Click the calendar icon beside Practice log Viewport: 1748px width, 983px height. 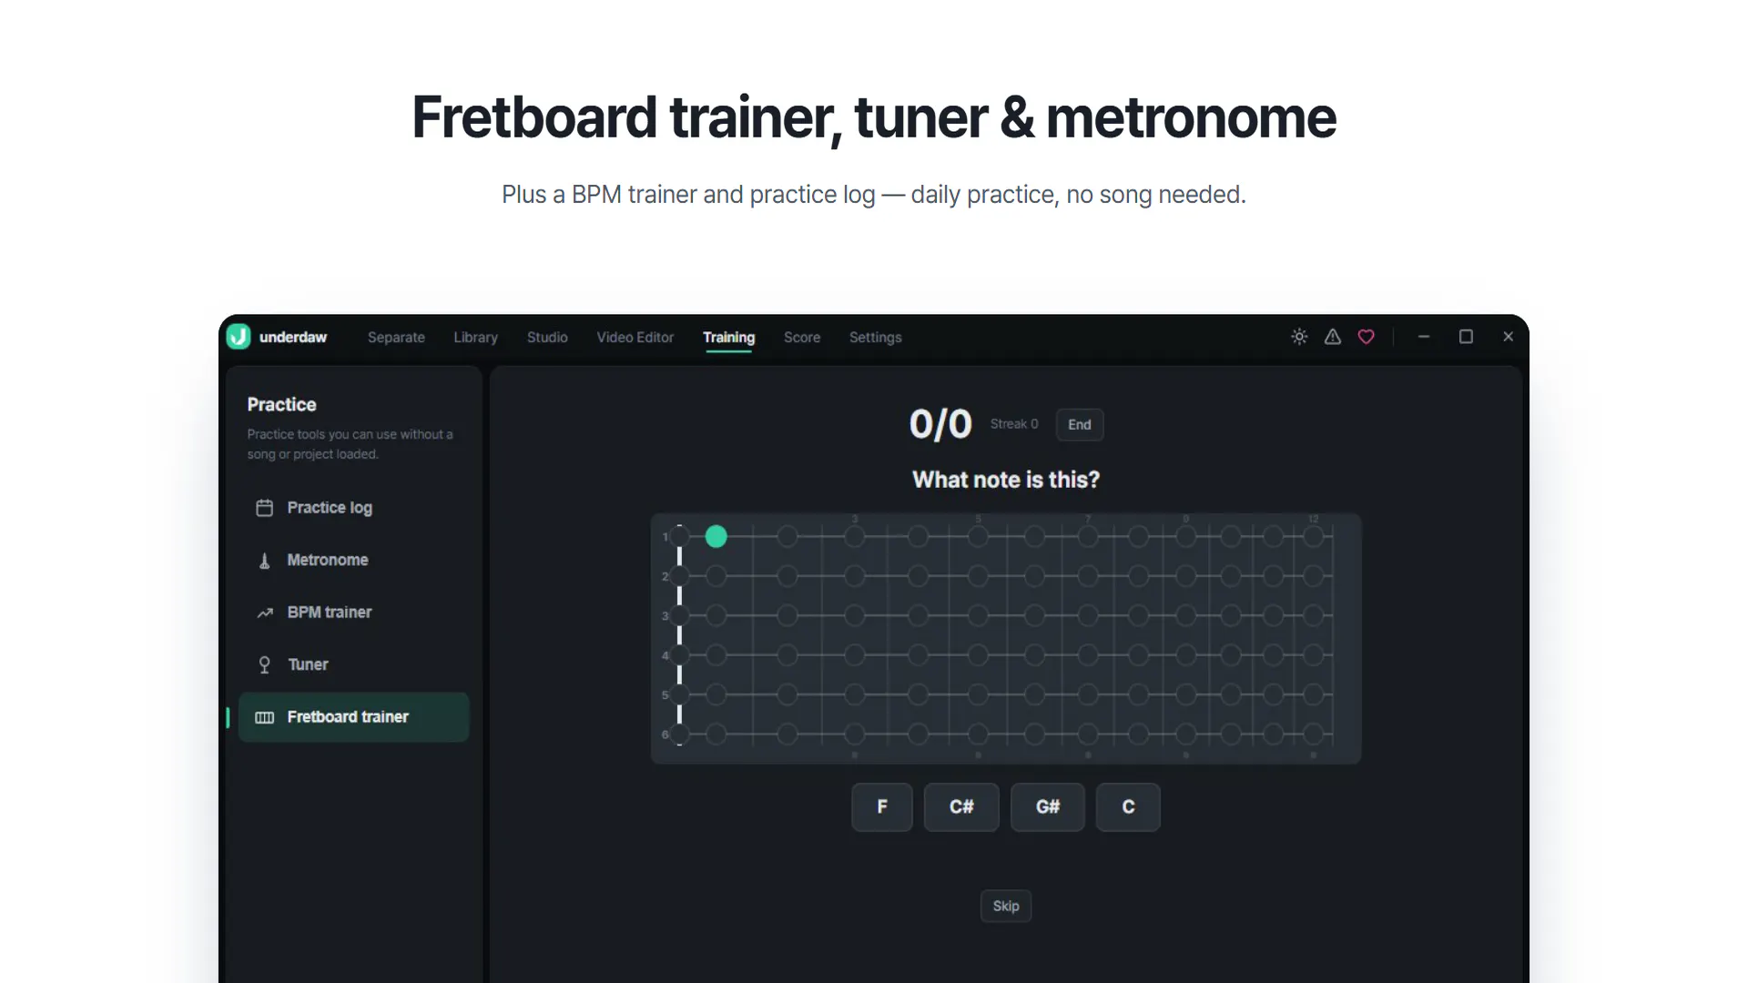[x=264, y=508]
